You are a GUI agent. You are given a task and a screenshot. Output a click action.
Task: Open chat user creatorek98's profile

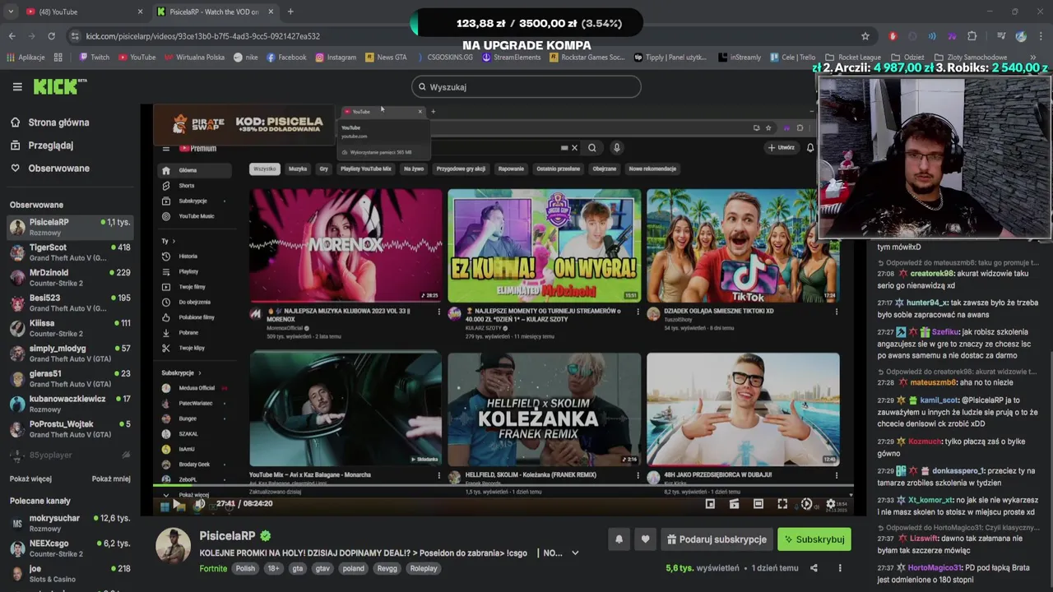pyautogui.click(x=934, y=273)
